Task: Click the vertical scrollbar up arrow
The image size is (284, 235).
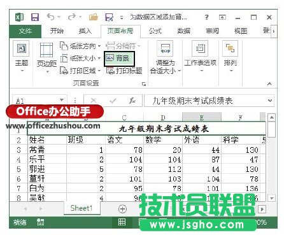Action: pos(272,117)
